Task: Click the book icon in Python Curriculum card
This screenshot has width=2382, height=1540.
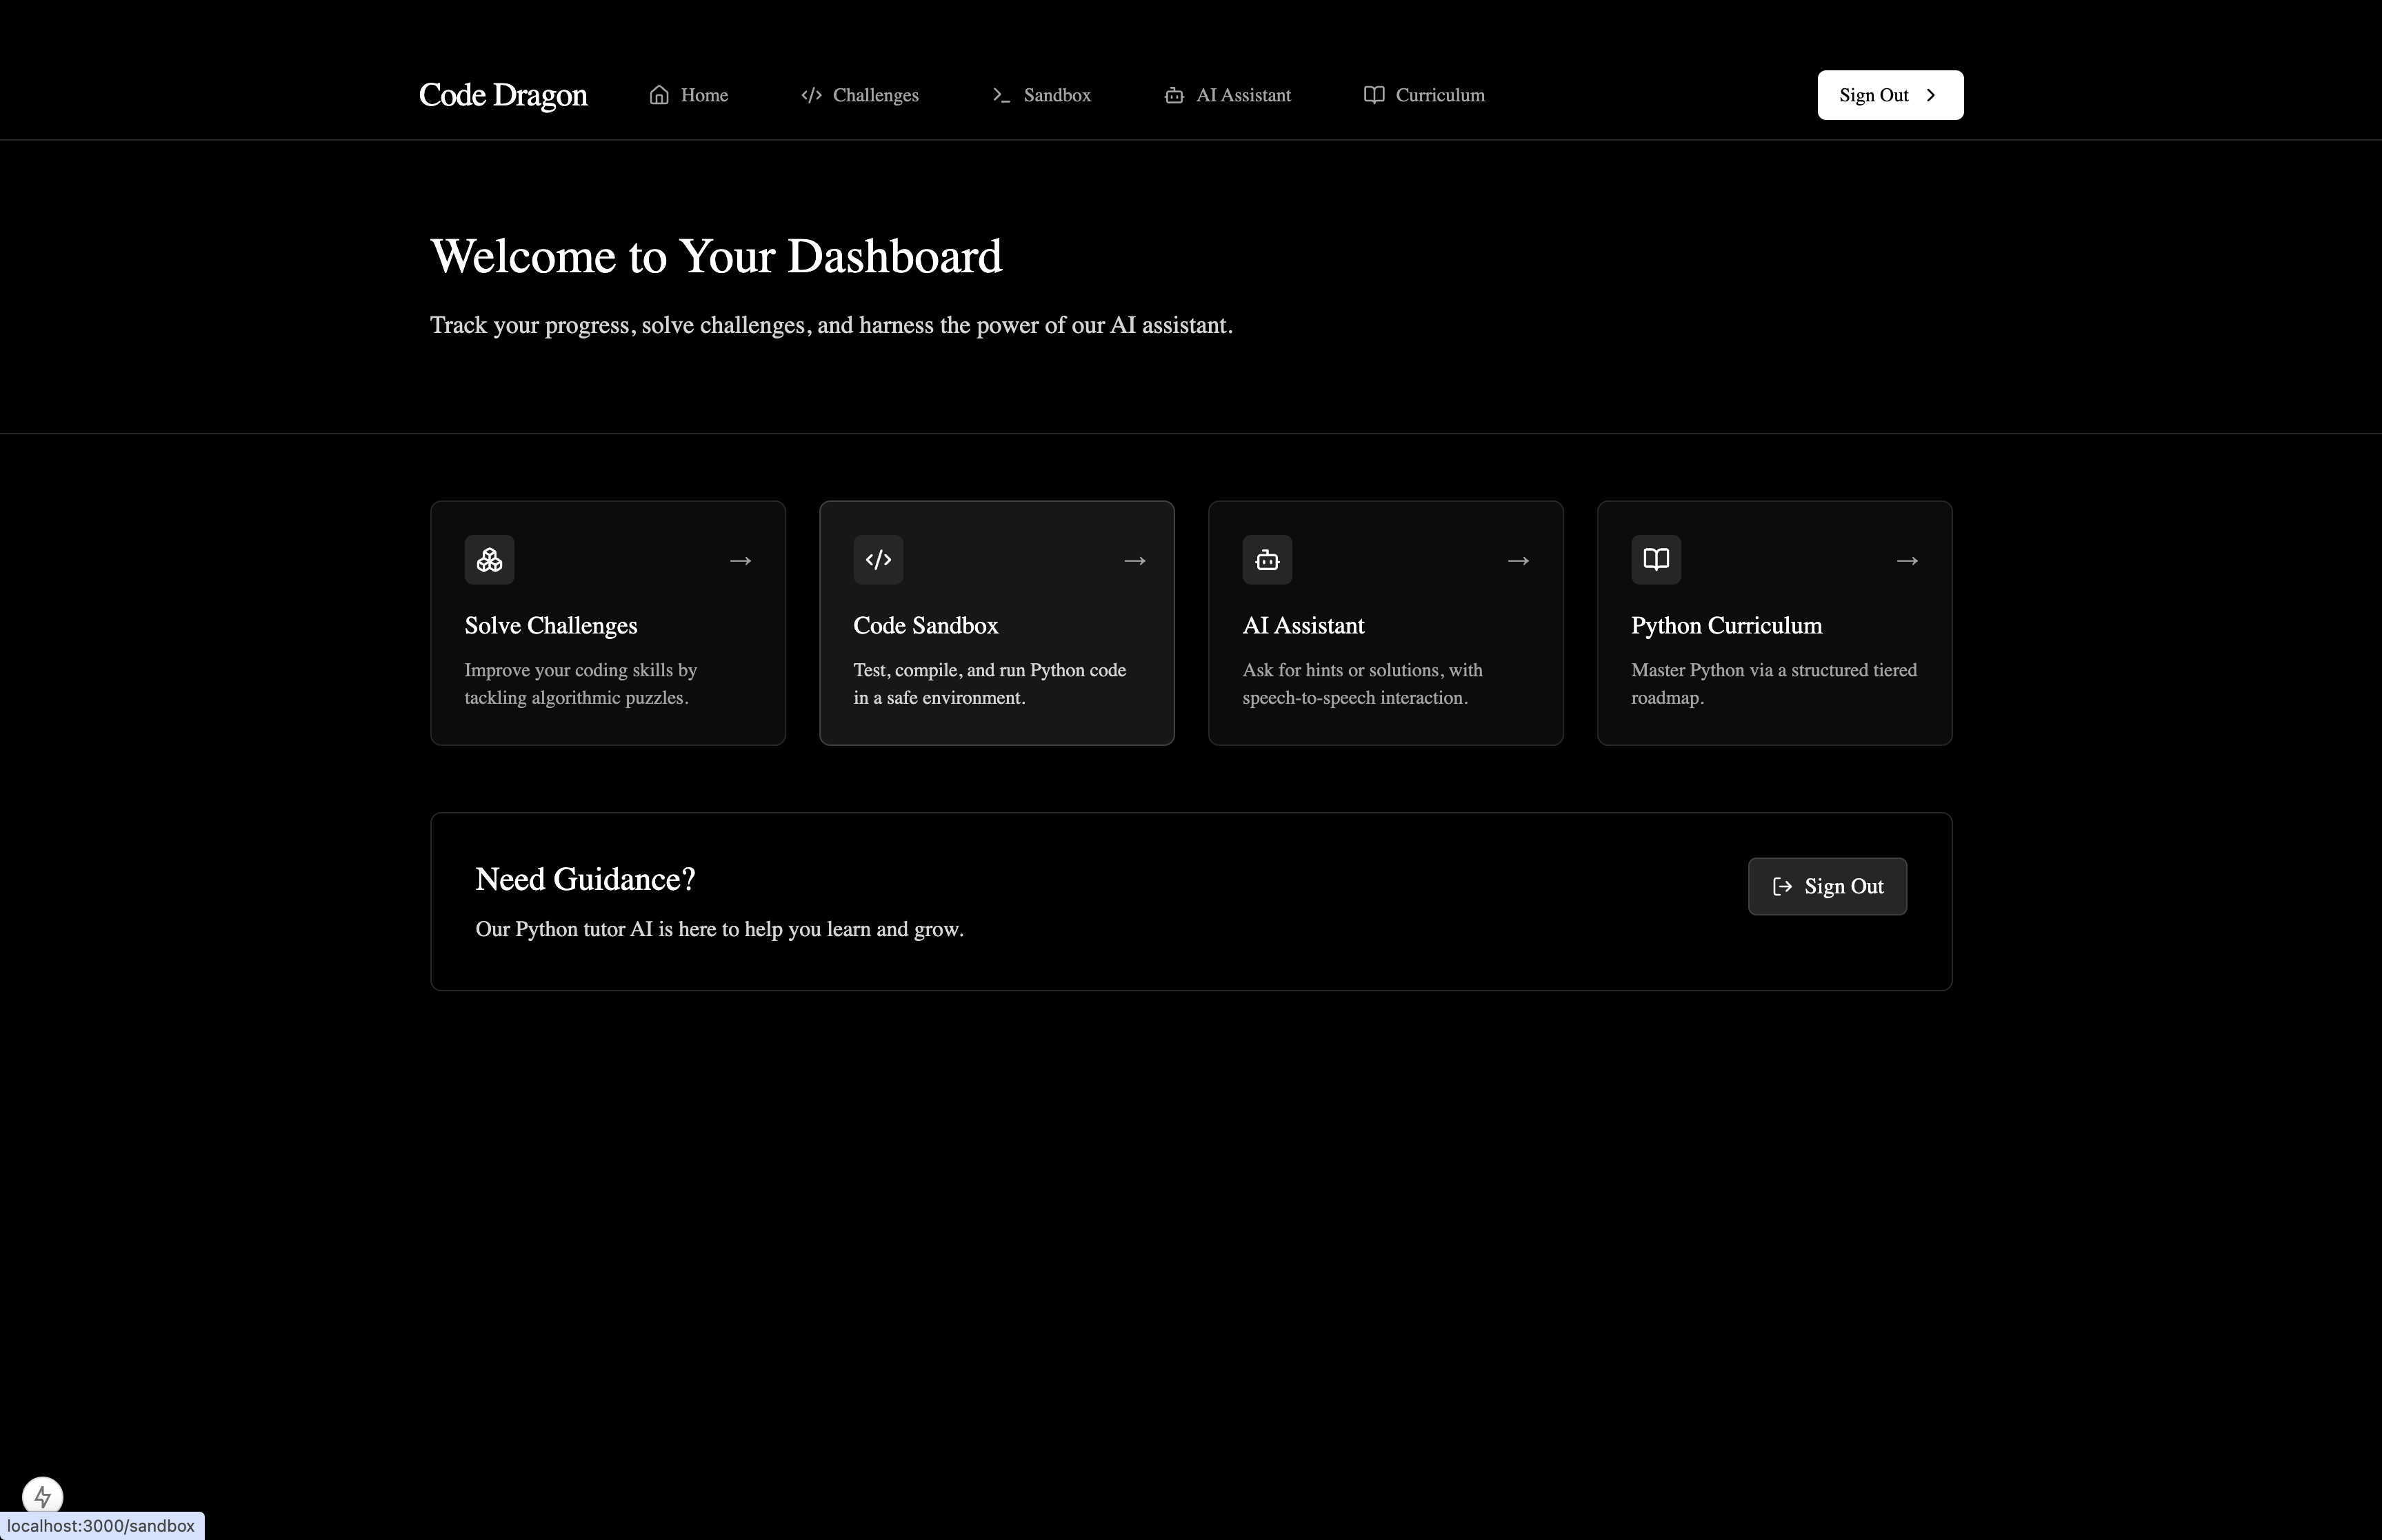Action: pos(1656,560)
